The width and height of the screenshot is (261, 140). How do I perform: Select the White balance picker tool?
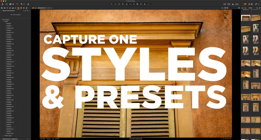[141, 4]
